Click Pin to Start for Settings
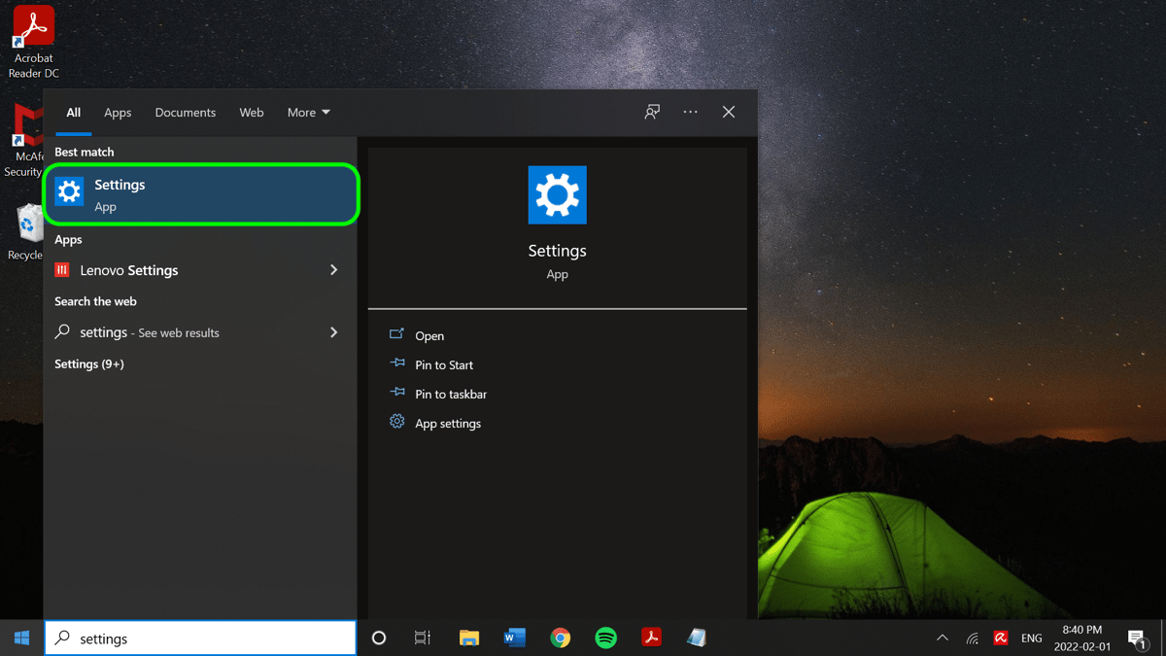Image resolution: width=1166 pixels, height=656 pixels. click(x=443, y=364)
